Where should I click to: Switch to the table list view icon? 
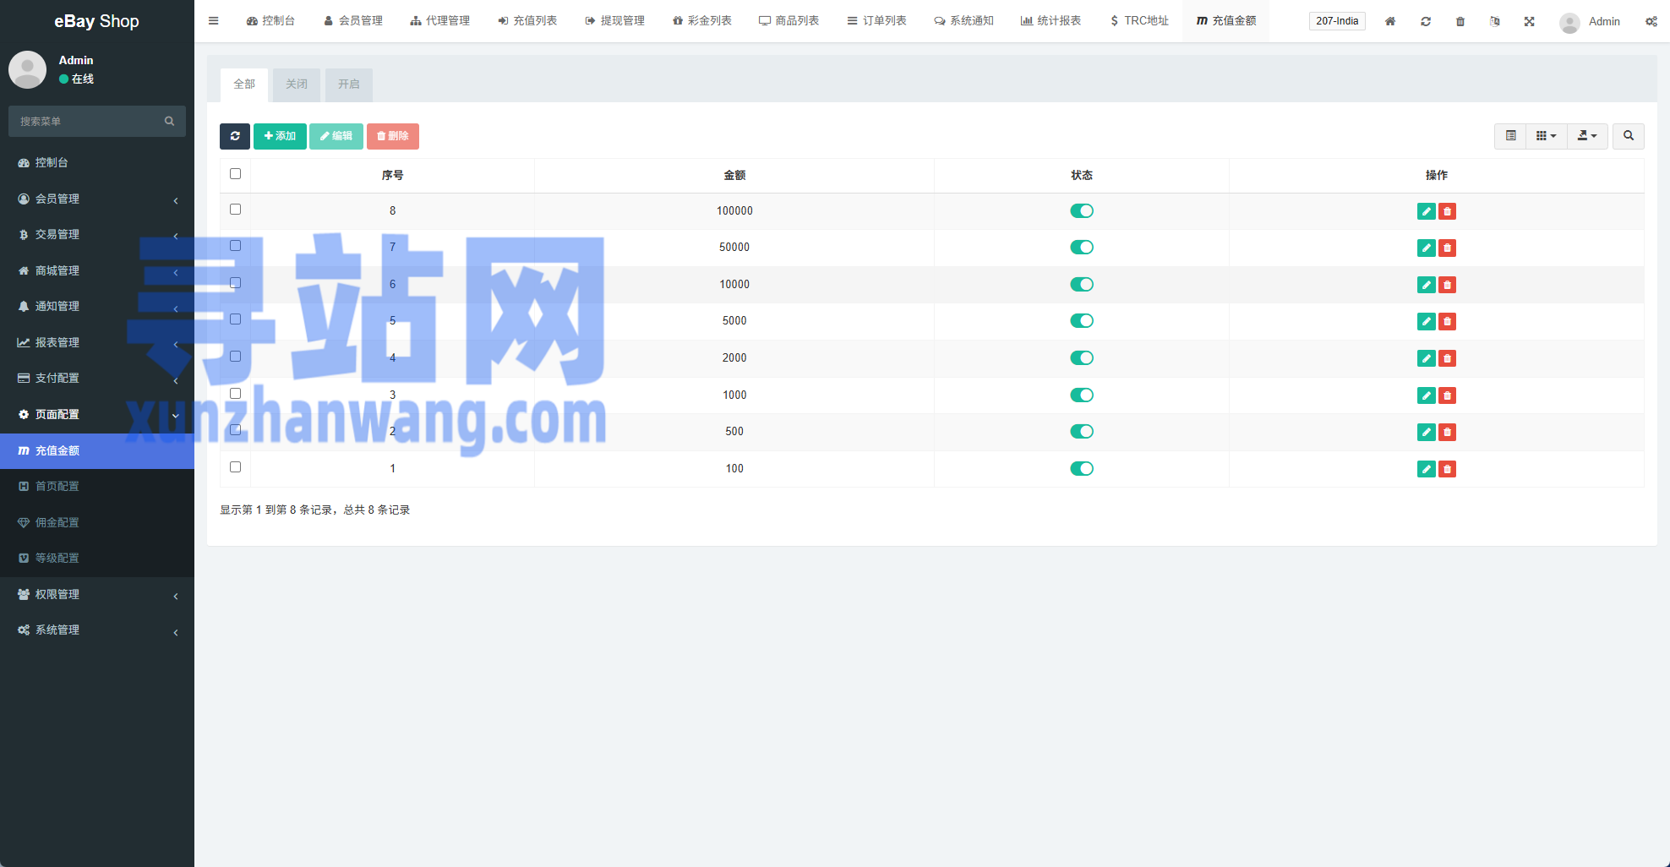pos(1510,136)
